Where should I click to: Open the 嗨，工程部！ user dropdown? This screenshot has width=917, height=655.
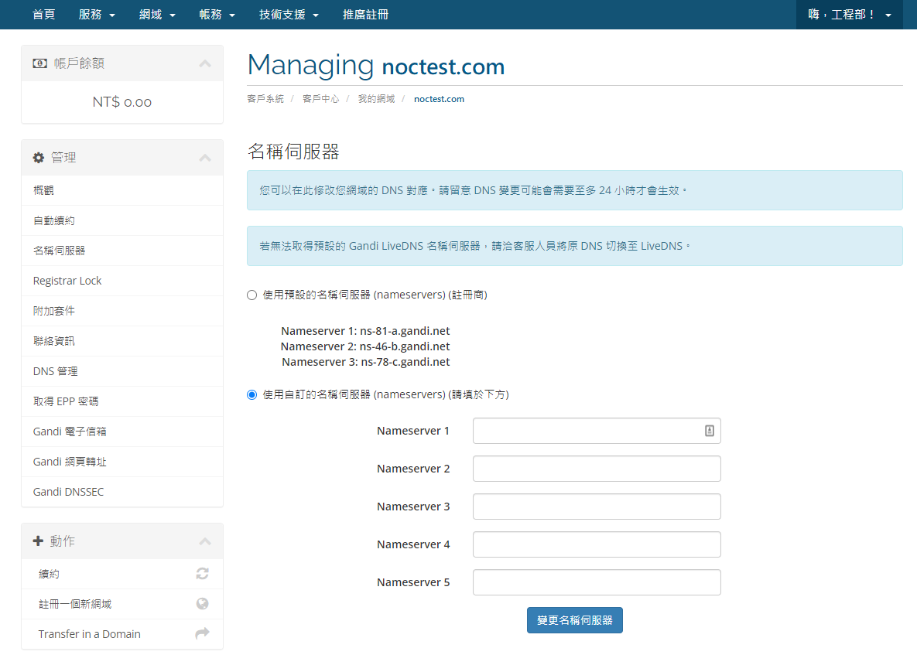(x=849, y=15)
